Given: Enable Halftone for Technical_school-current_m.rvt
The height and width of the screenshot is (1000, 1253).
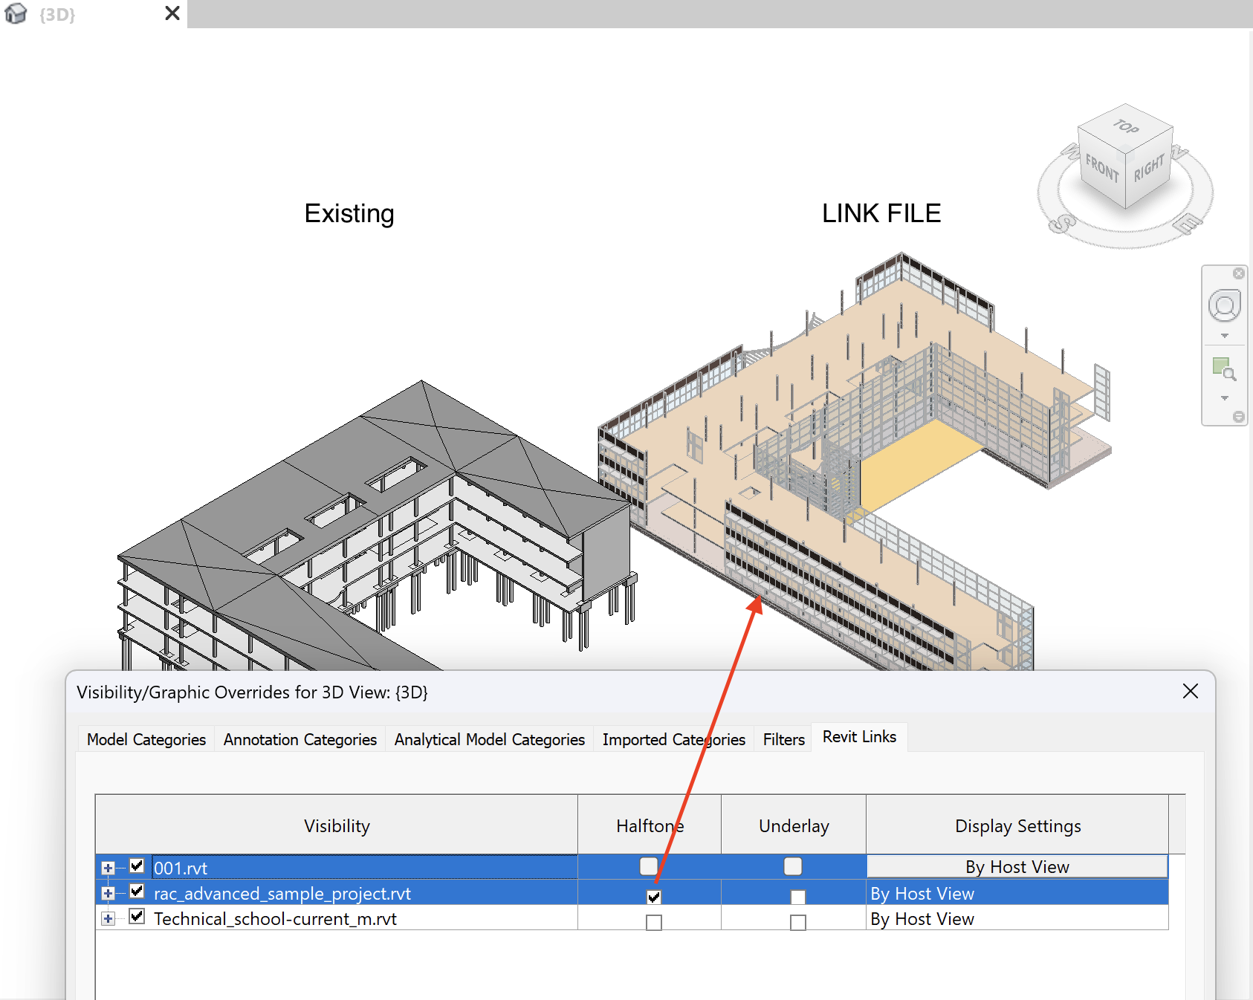Looking at the screenshot, I should [654, 922].
